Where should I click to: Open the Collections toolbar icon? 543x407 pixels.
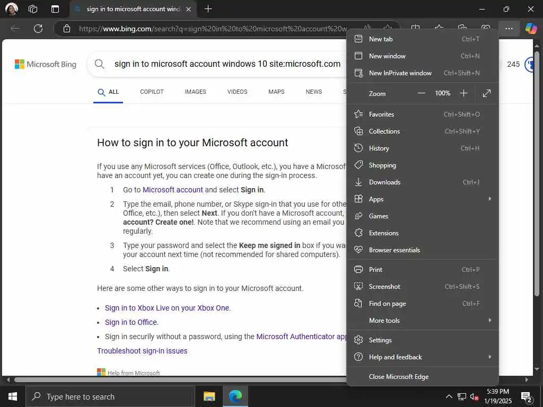(x=462, y=28)
